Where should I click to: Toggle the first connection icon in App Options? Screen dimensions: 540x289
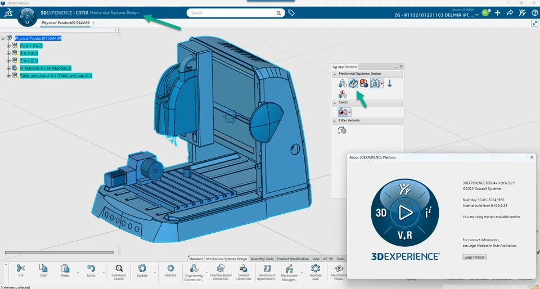click(343, 83)
